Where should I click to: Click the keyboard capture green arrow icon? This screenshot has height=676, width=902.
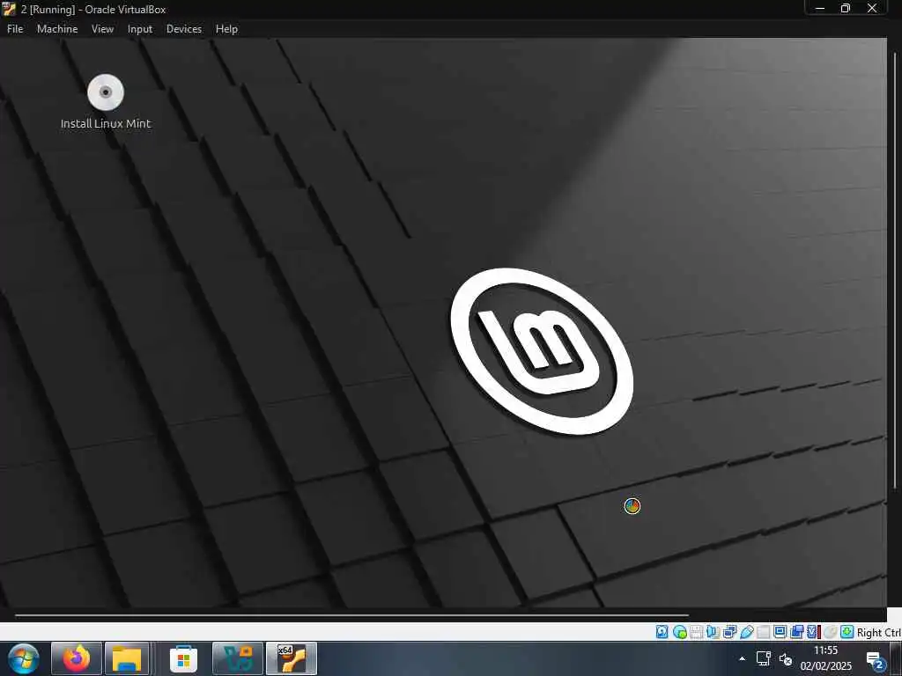click(847, 632)
